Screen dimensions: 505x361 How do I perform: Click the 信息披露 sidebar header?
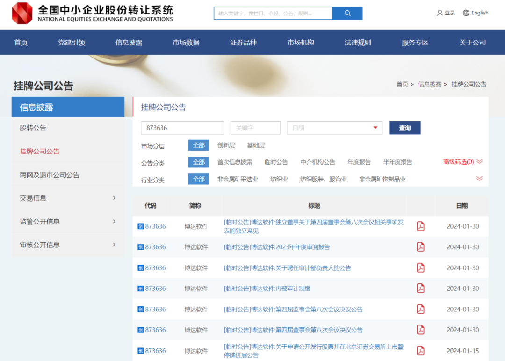68,107
